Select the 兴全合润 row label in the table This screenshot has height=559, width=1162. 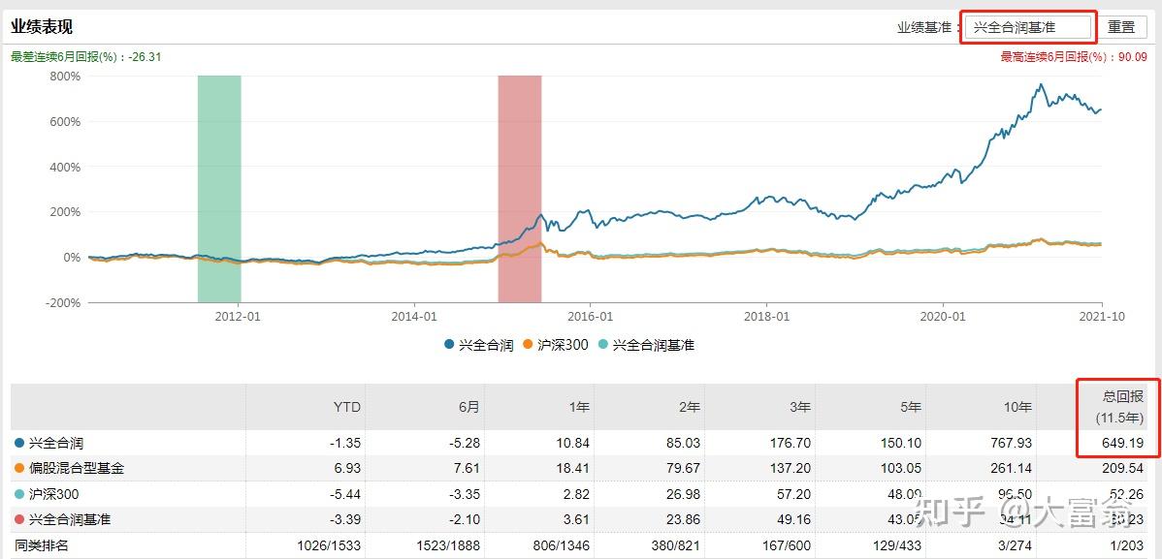[55, 444]
